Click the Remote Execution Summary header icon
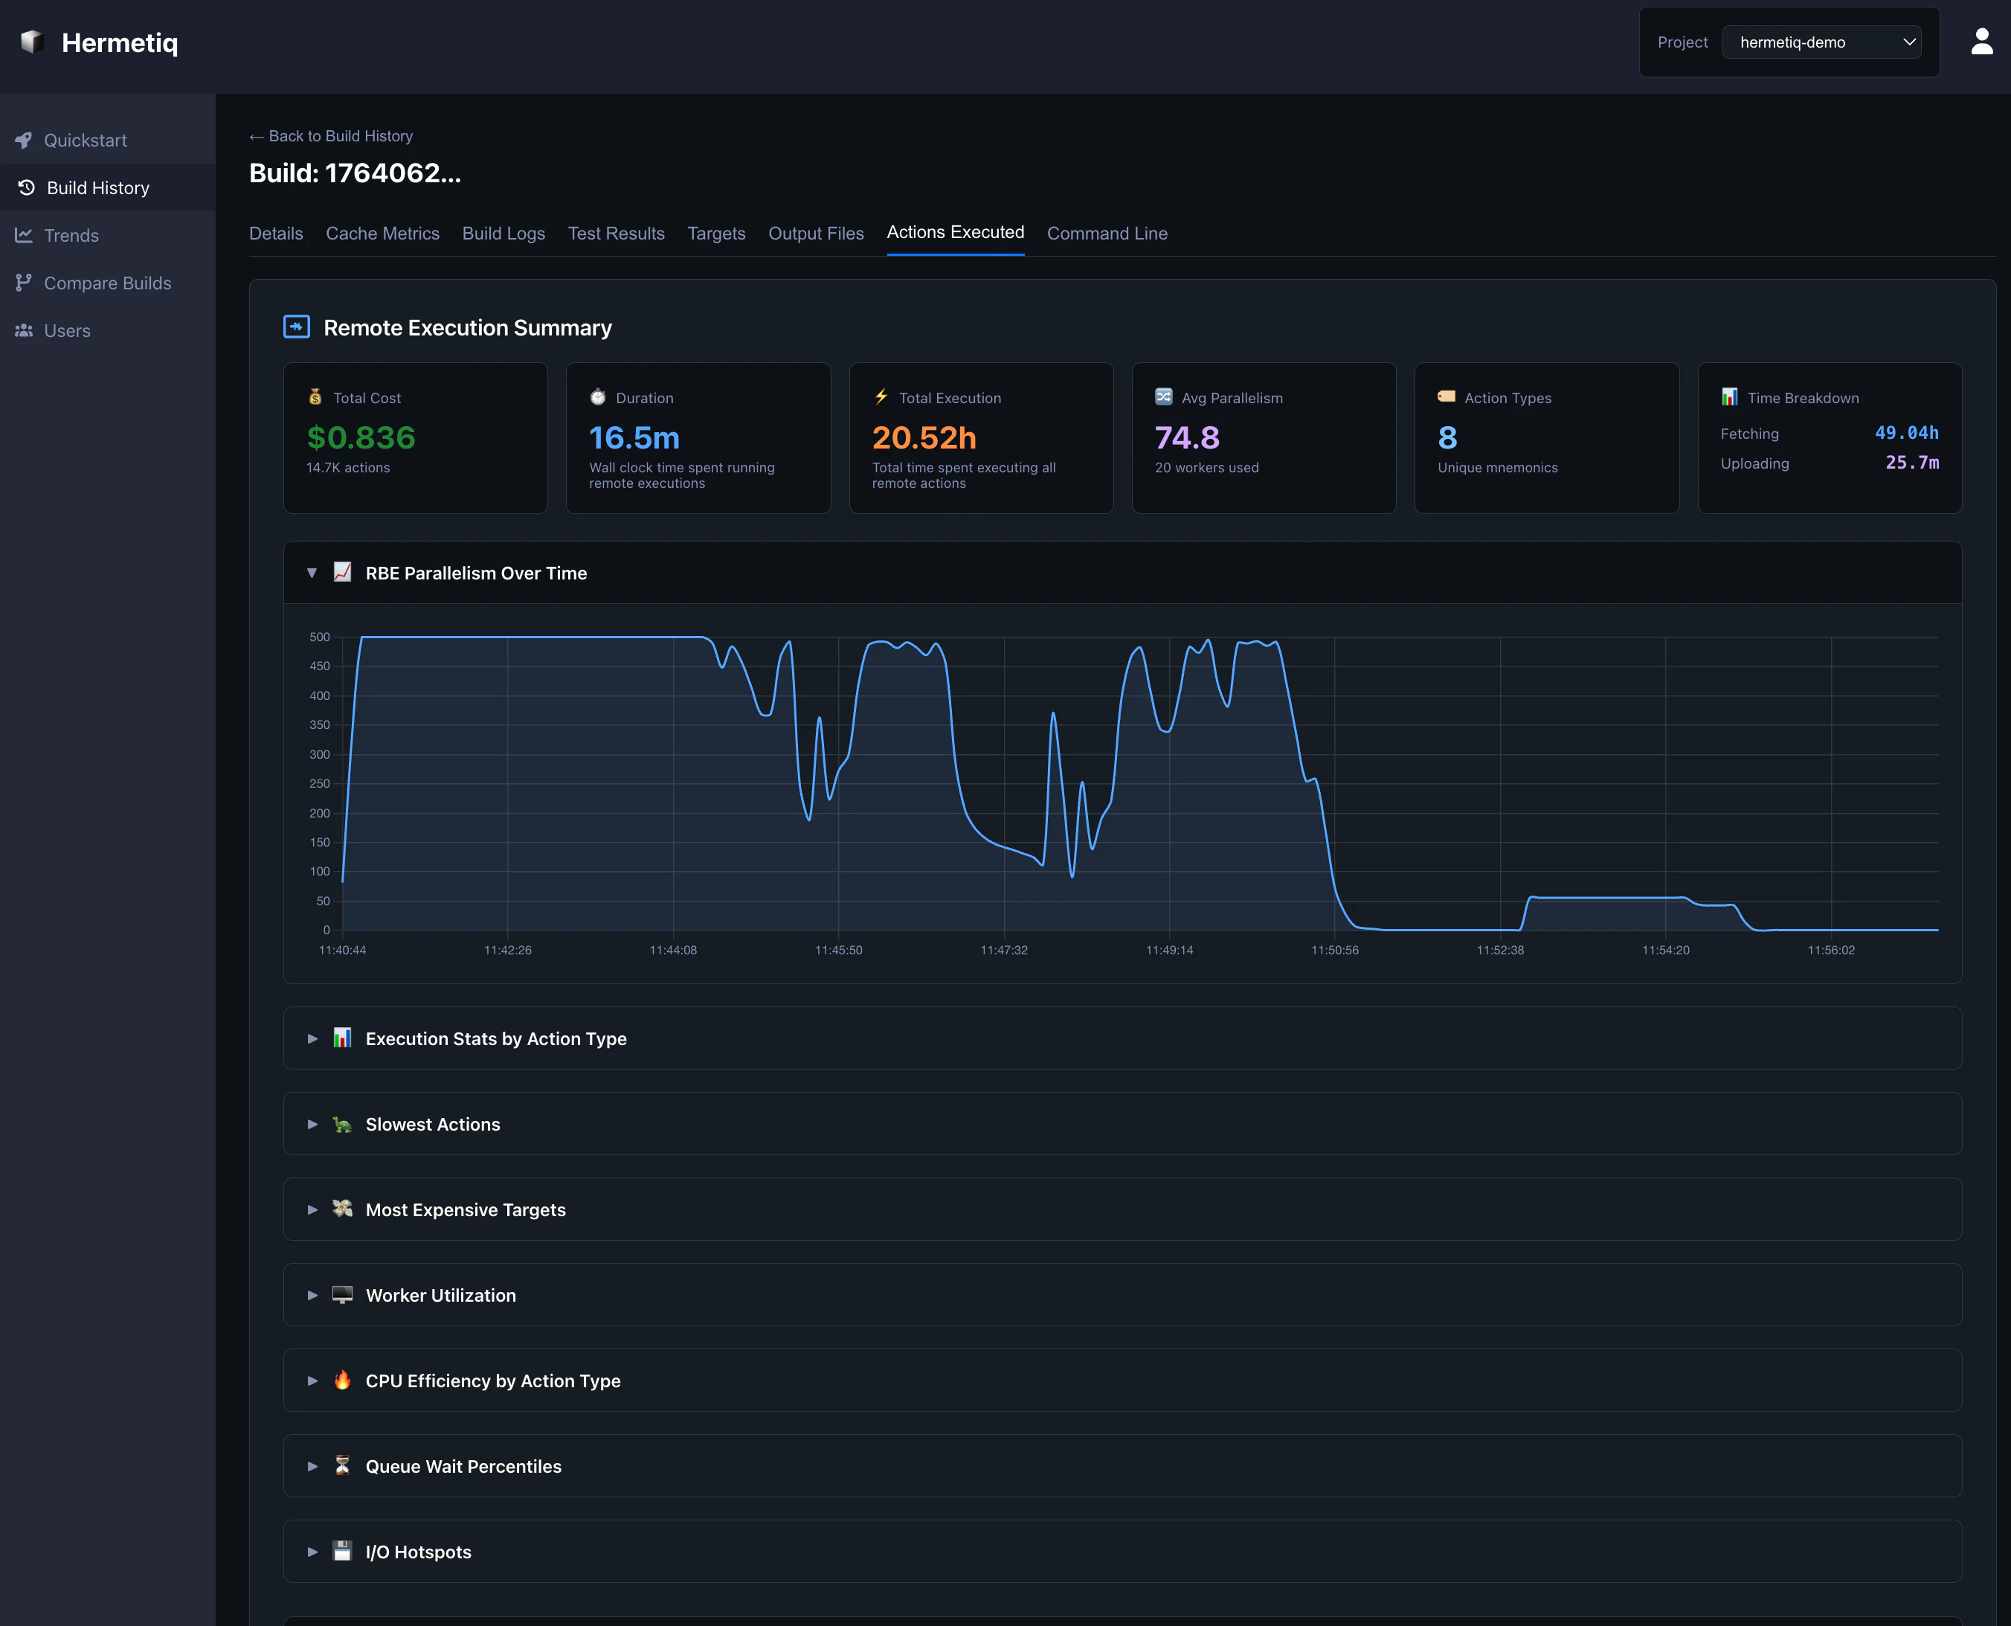2011x1626 pixels. point(297,327)
